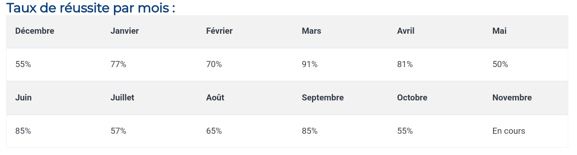Select the Mai column header
Image resolution: width=577 pixels, height=155 pixels.
(500, 31)
